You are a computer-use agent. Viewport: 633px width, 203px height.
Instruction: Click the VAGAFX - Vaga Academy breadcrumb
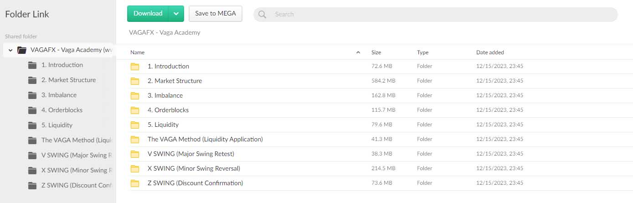click(165, 32)
